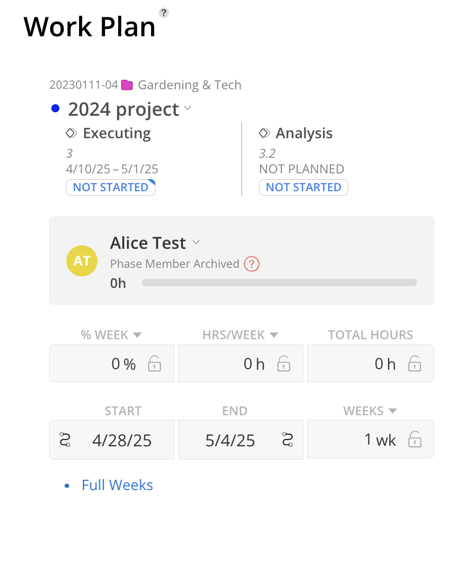Toggle the weeks duration lock

(x=415, y=439)
